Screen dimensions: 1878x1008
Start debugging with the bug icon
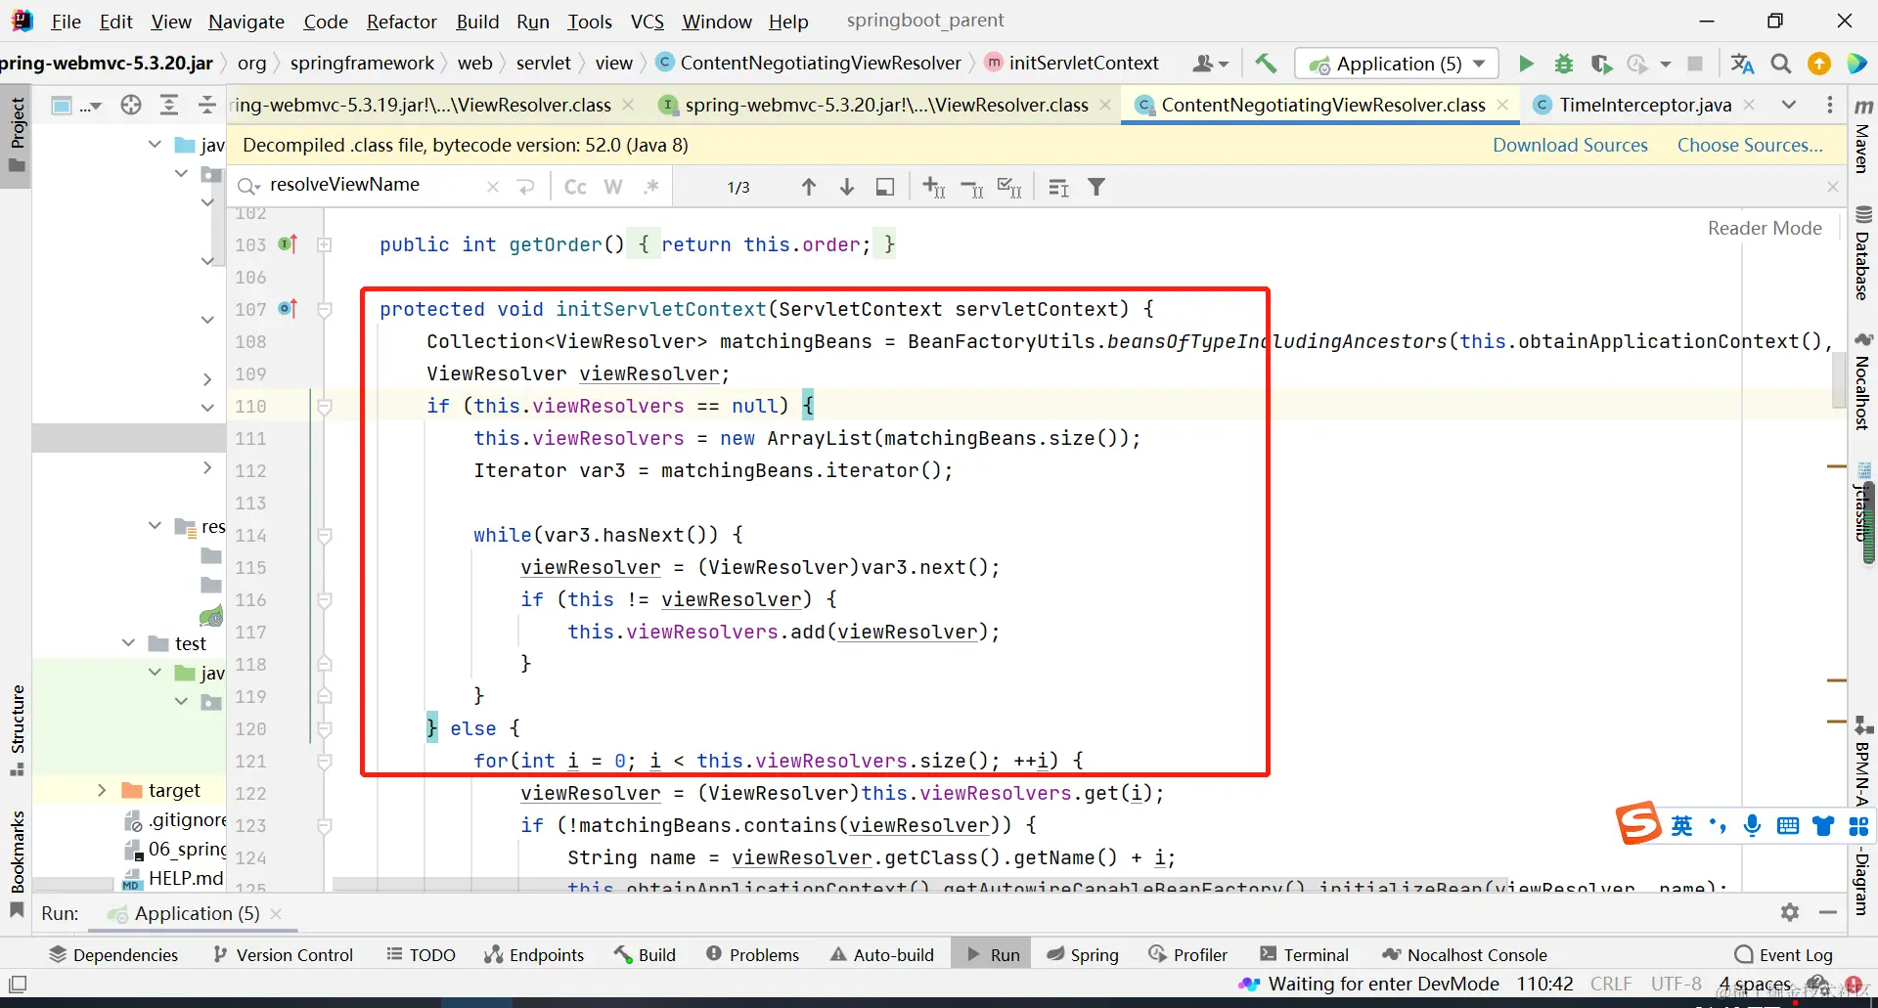pyautogui.click(x=1564, y=64)
